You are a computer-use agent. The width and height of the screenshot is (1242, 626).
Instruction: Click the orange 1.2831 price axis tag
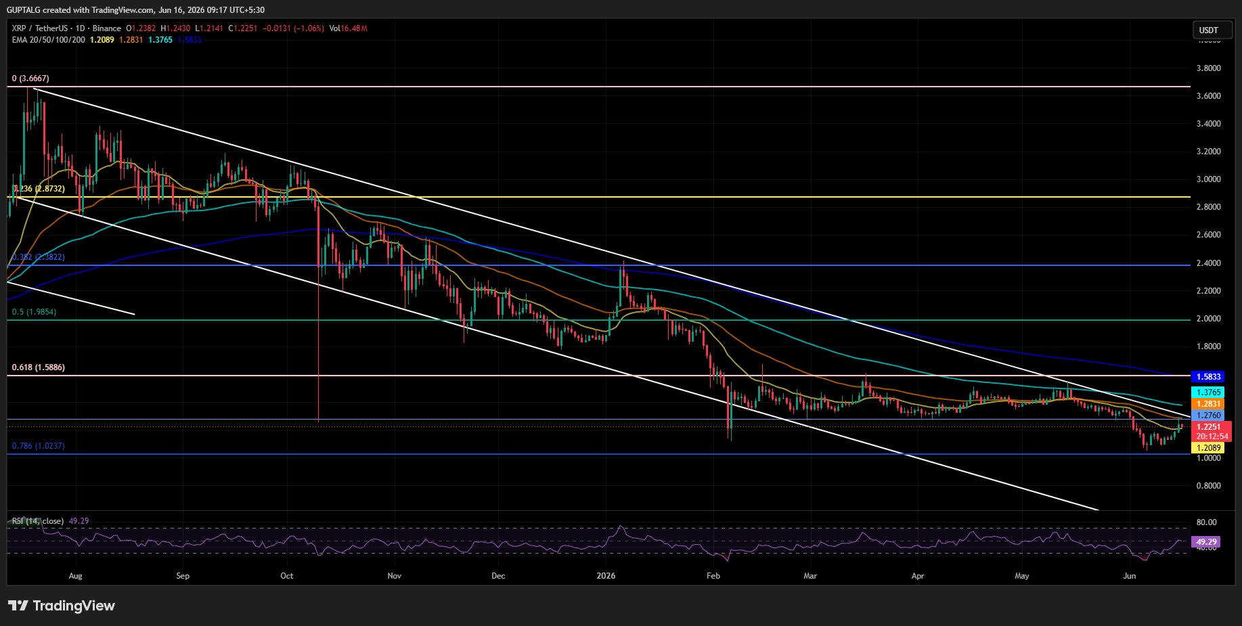[1208, 404]
